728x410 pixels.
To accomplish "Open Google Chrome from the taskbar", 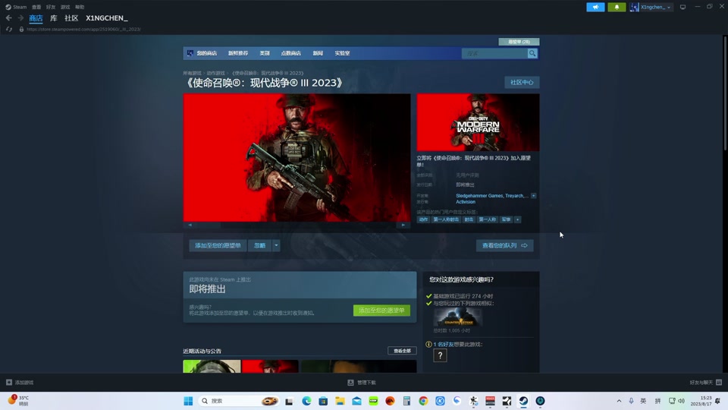I will click(x=423, y=401).
